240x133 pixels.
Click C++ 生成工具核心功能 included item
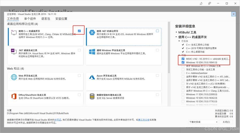197,45
